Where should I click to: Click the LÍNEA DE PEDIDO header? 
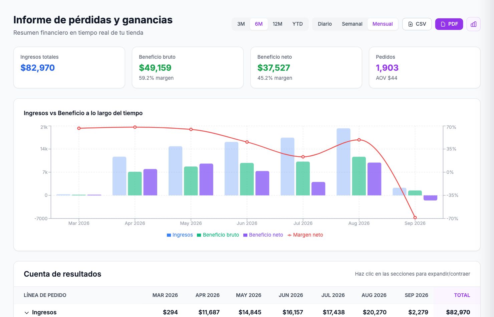coord(45,295)
